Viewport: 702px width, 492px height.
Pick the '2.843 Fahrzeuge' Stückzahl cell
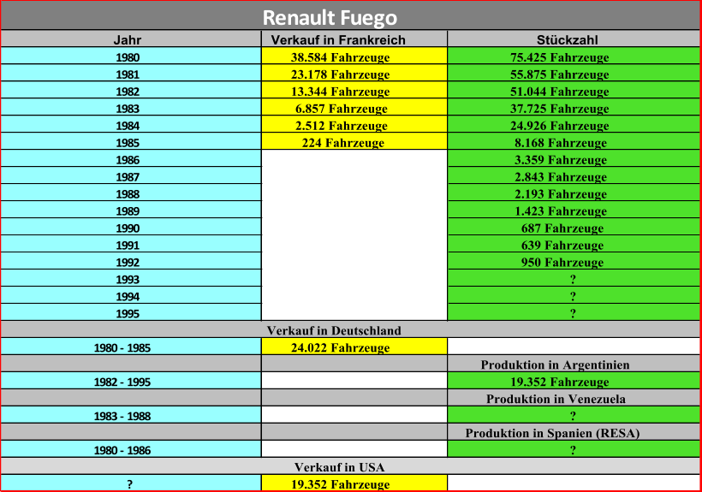point(574,175)
